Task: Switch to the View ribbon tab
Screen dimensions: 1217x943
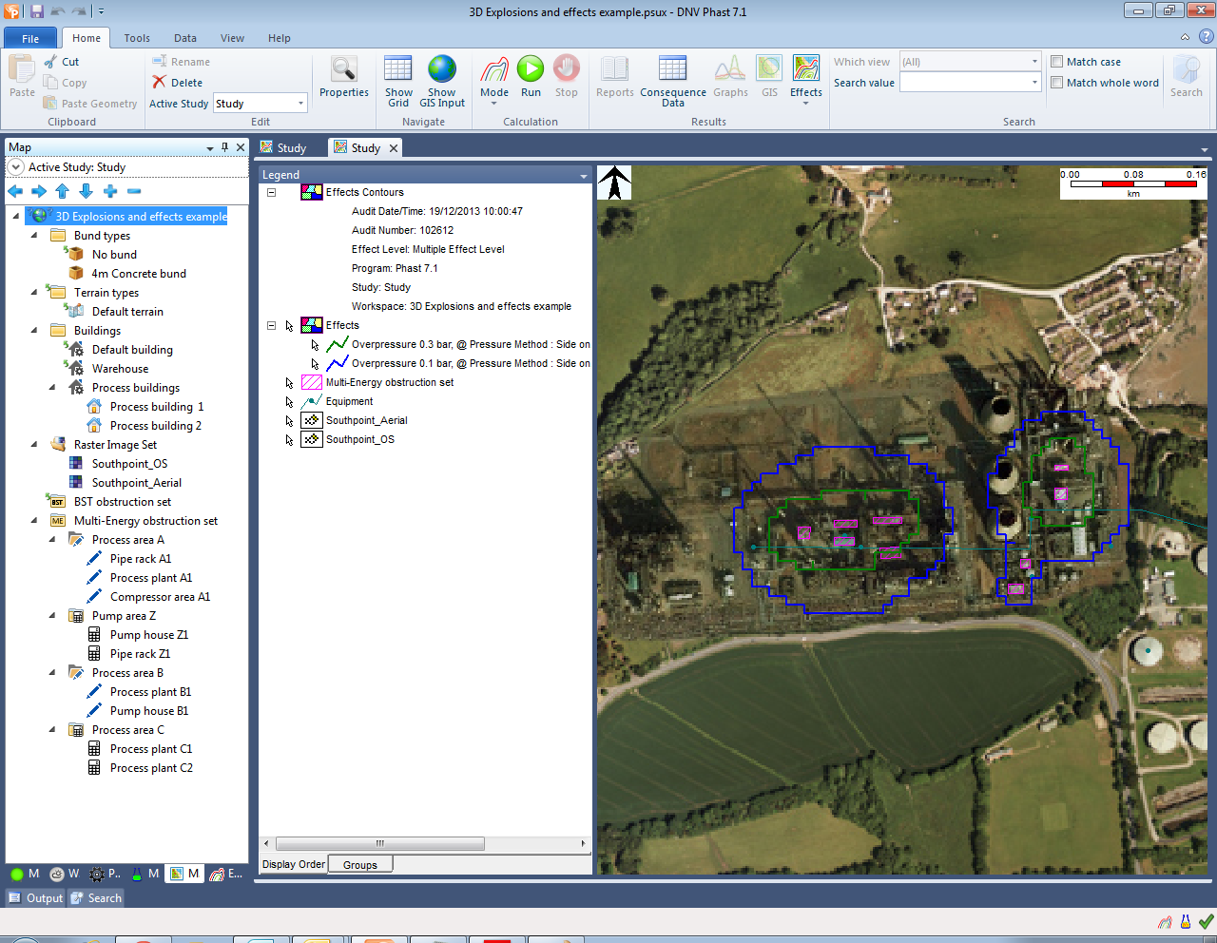Action: [232, 38]
